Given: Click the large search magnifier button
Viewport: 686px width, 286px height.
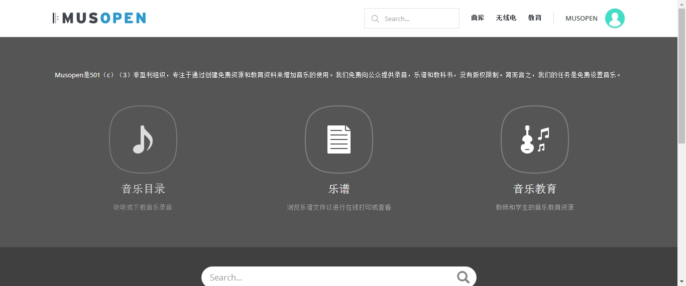Looking at the screenshot, I should pyautogui.click(x=463, y=277).
